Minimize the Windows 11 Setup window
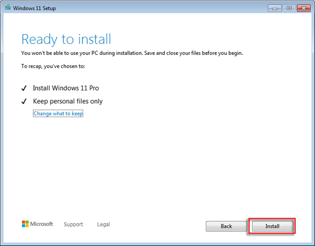315x246 pixels. (x=274, y=8)
